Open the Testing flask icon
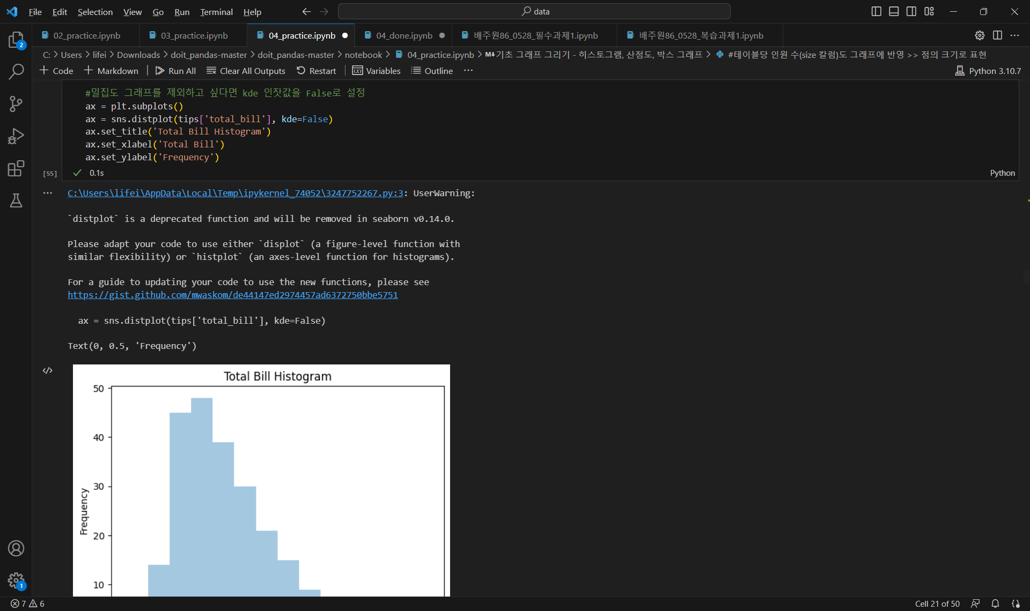The image size is (1030, 611). (x=16, y=200)
